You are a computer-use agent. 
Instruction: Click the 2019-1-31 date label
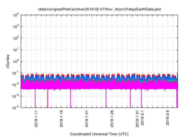point(137,119)
